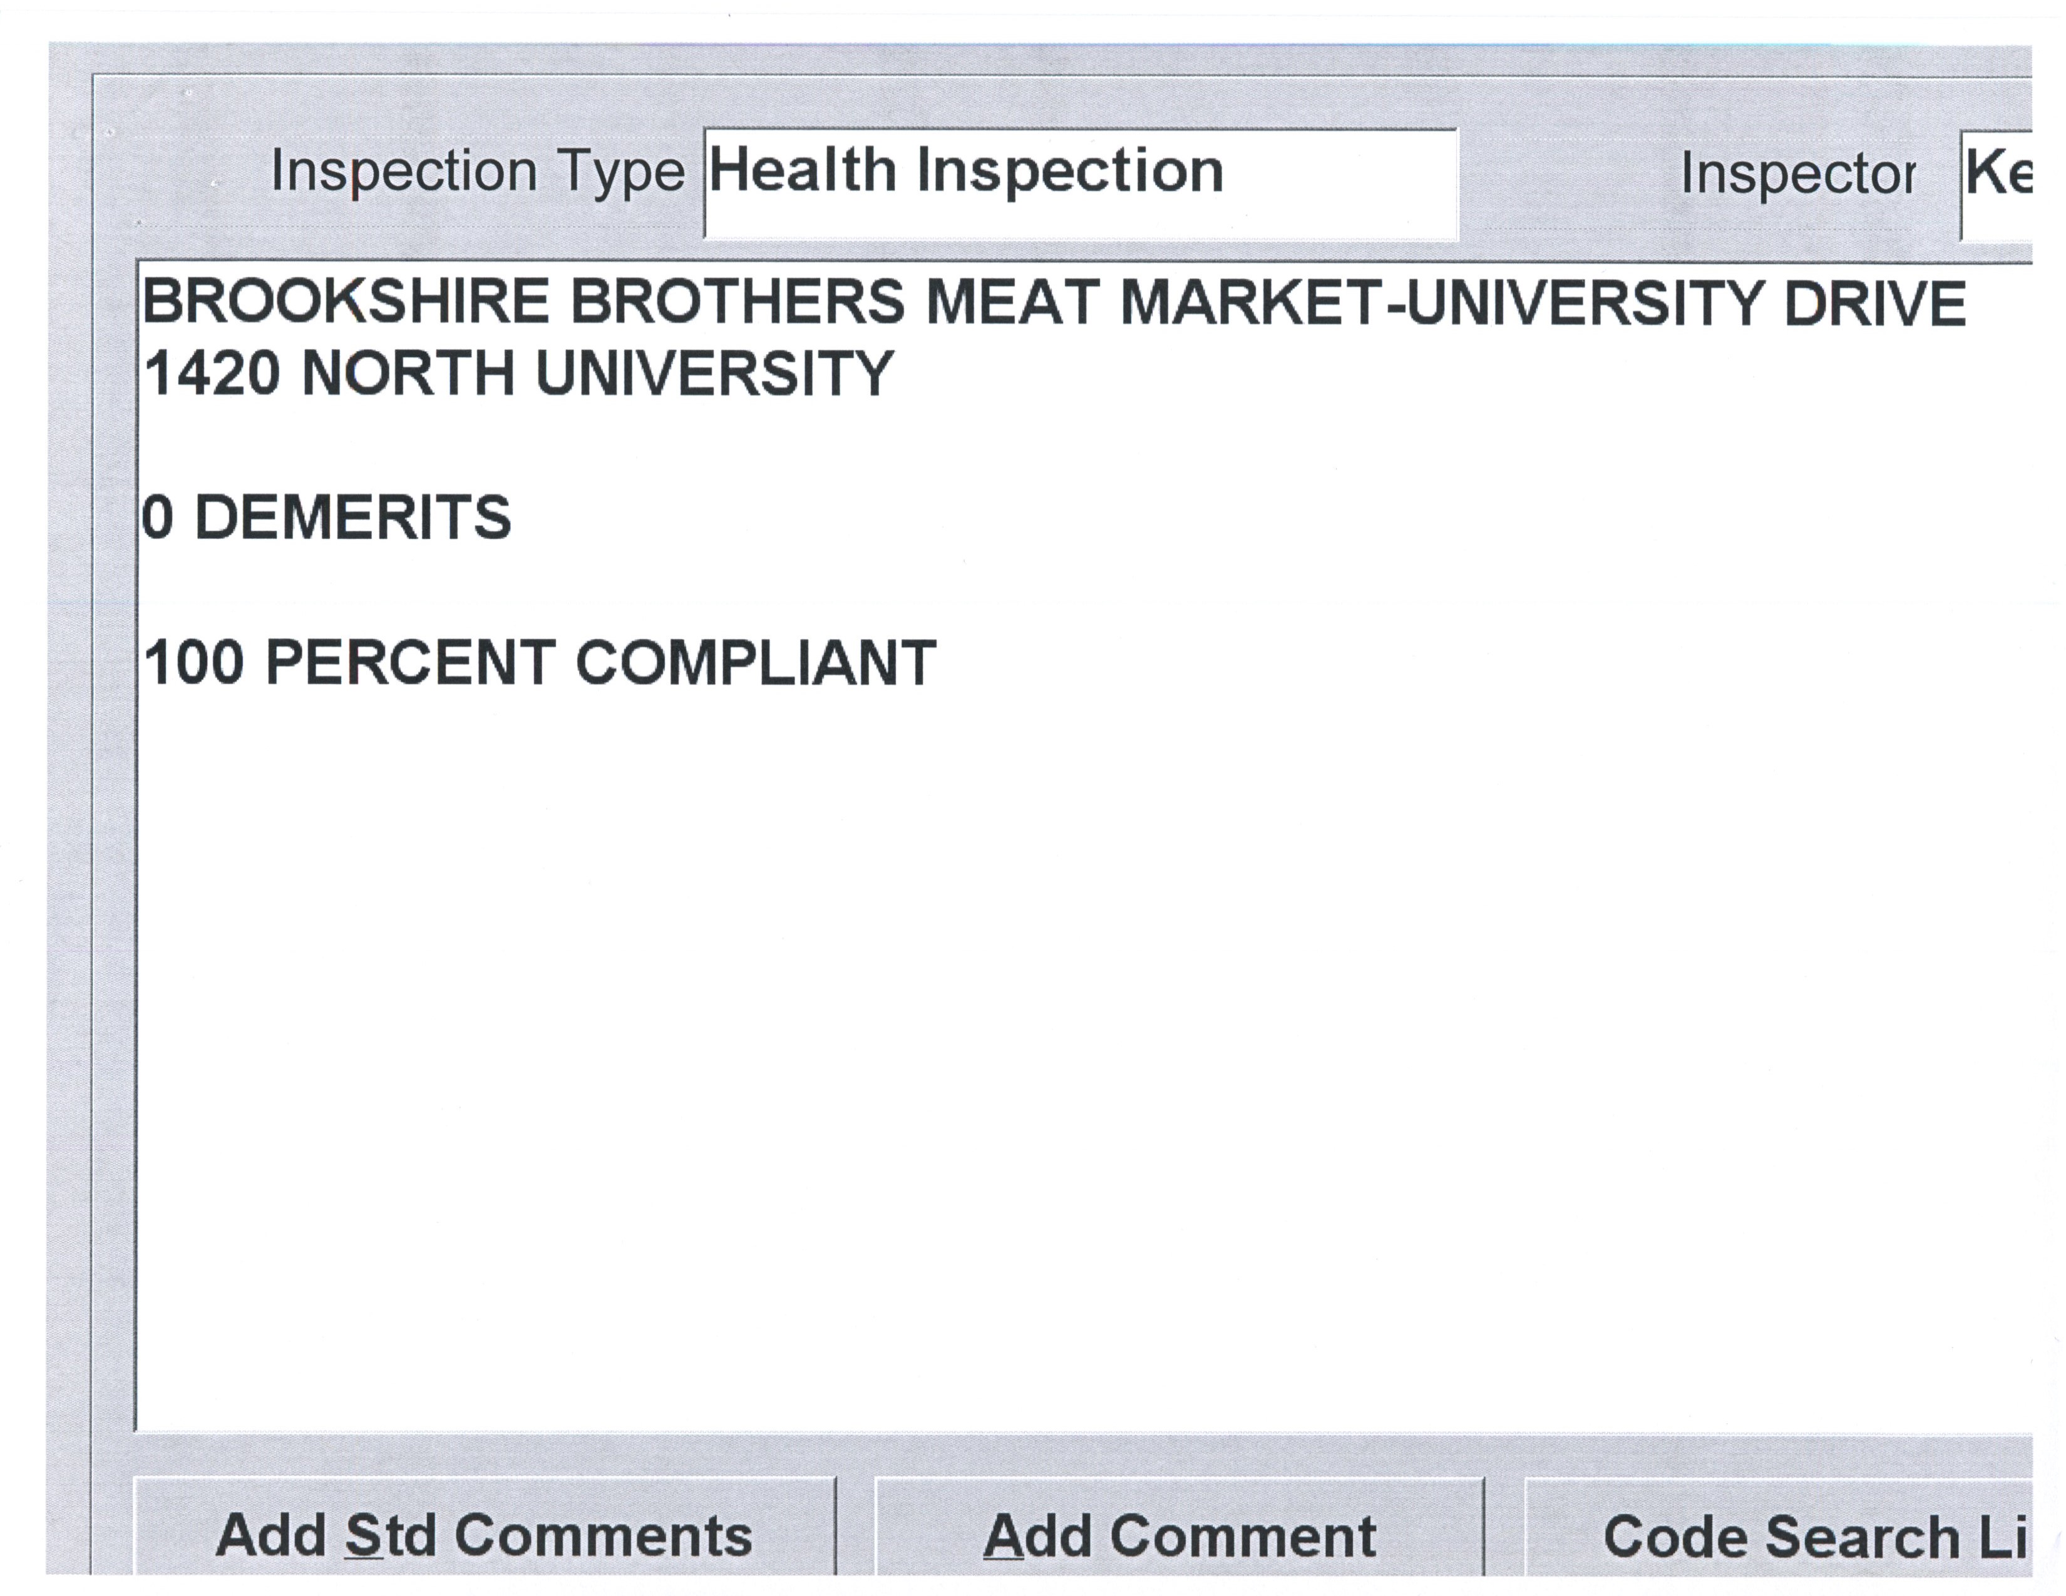The width and height of the screenshot is (2066, 1596).
Task: Focus the Inspection Type field showing Health Inspection
Action: [x=1081, y=183]
